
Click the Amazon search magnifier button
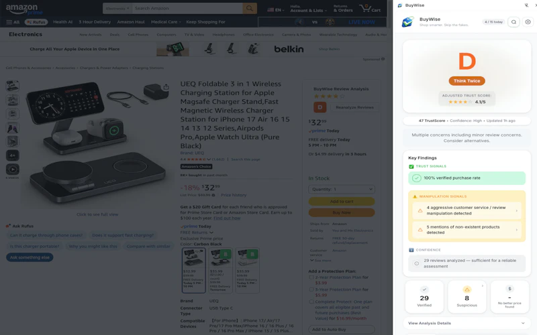coord(250,8)
